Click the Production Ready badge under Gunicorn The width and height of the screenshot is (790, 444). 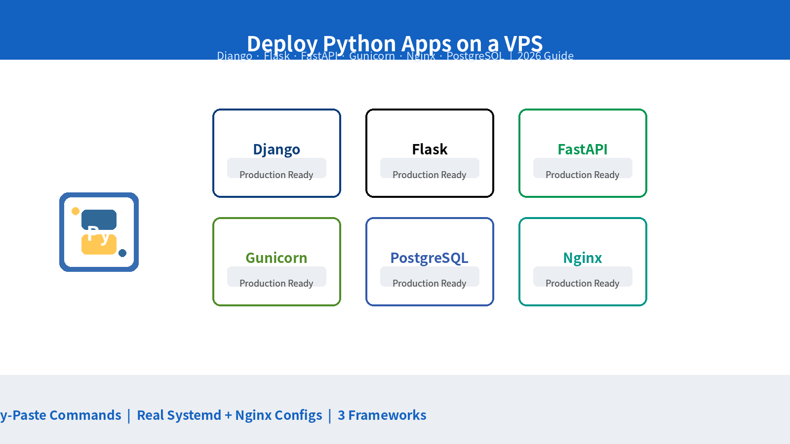click(x=276, y=277)
